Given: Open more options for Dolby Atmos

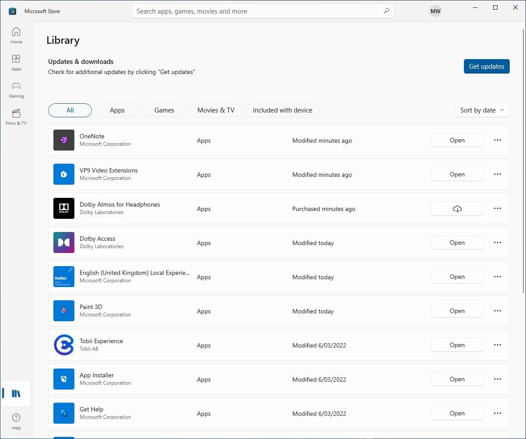Looking at the screenshot, I should pyautogui.click(x=498, y=208).
